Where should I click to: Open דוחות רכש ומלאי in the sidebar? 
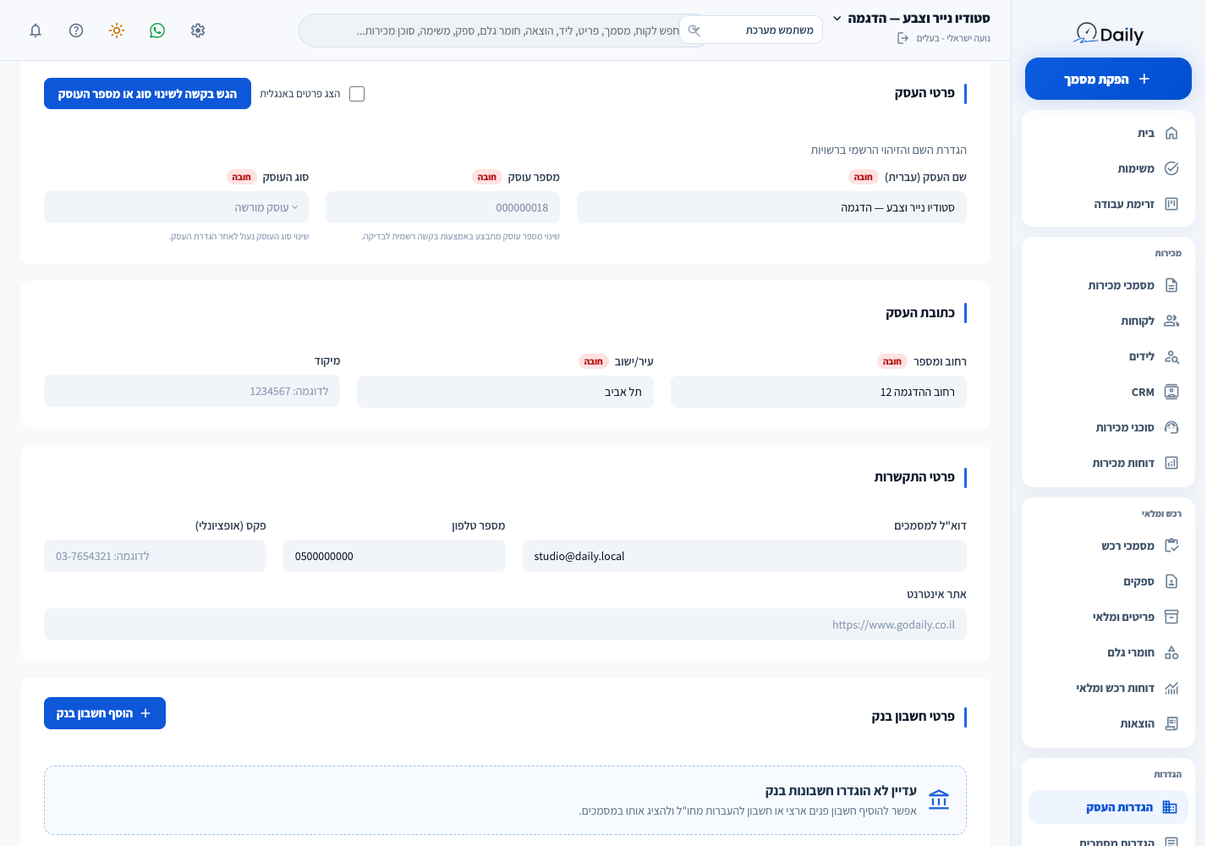[x=1108, y=688]
